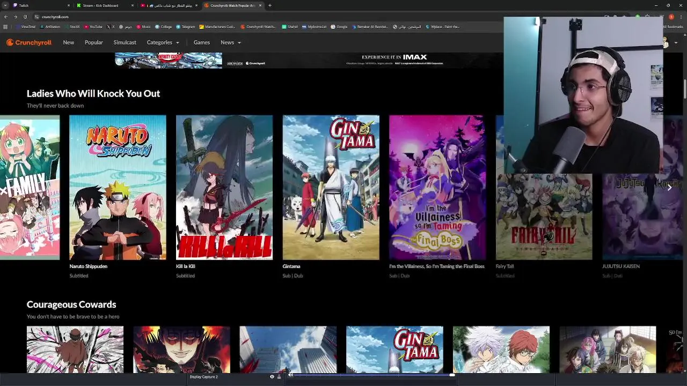Click the site info icon beside crunchyroll.com
Viewport: 687px width, 386px height.
click(36, 17)
